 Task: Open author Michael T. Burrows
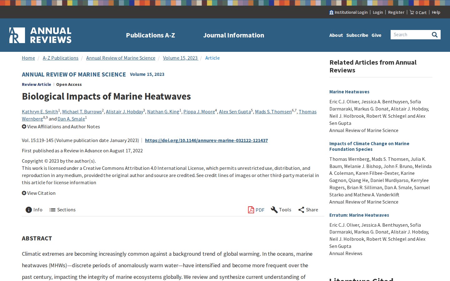click(x=82, y=112)
